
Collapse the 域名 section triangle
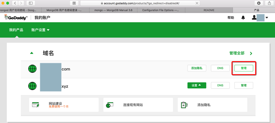[x=32, y=53]
